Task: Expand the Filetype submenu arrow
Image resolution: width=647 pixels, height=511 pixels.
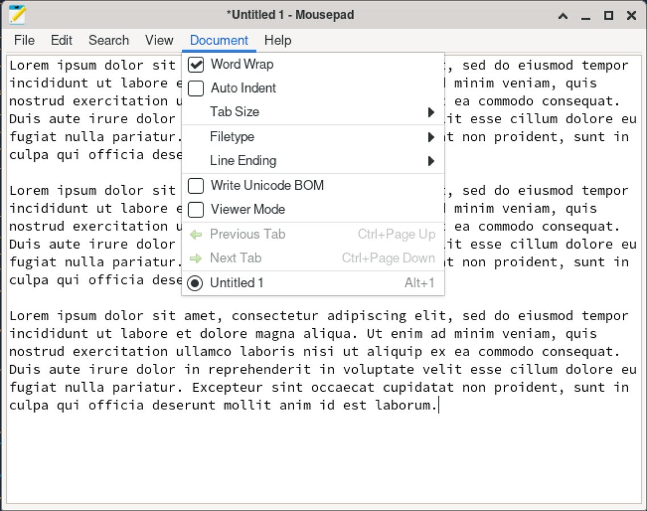Action: click(431, 137)
